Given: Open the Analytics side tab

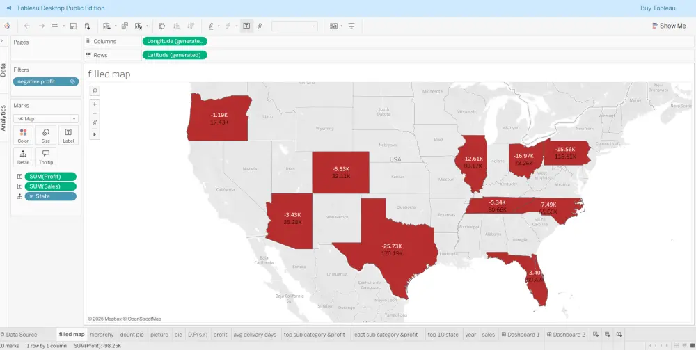Looking at the screenshot, I should tap(3, 118).
